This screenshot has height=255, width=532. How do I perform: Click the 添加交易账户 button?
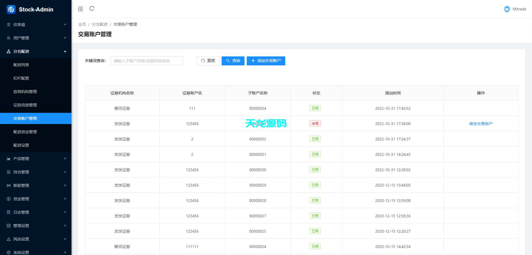[266, 61]
